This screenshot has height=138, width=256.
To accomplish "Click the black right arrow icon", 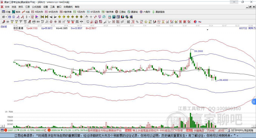I will (55, 17).
